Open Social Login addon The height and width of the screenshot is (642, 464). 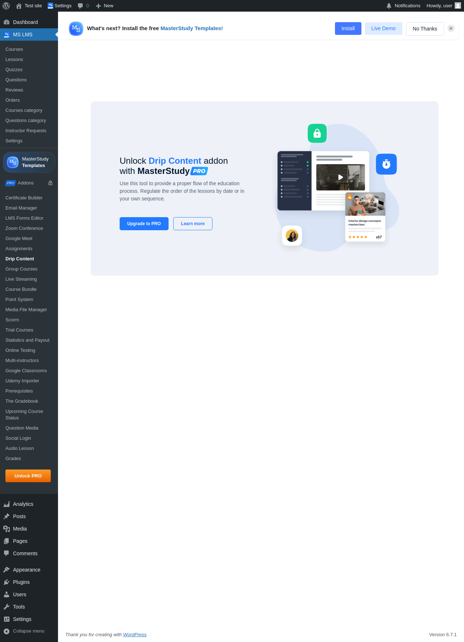18,438
